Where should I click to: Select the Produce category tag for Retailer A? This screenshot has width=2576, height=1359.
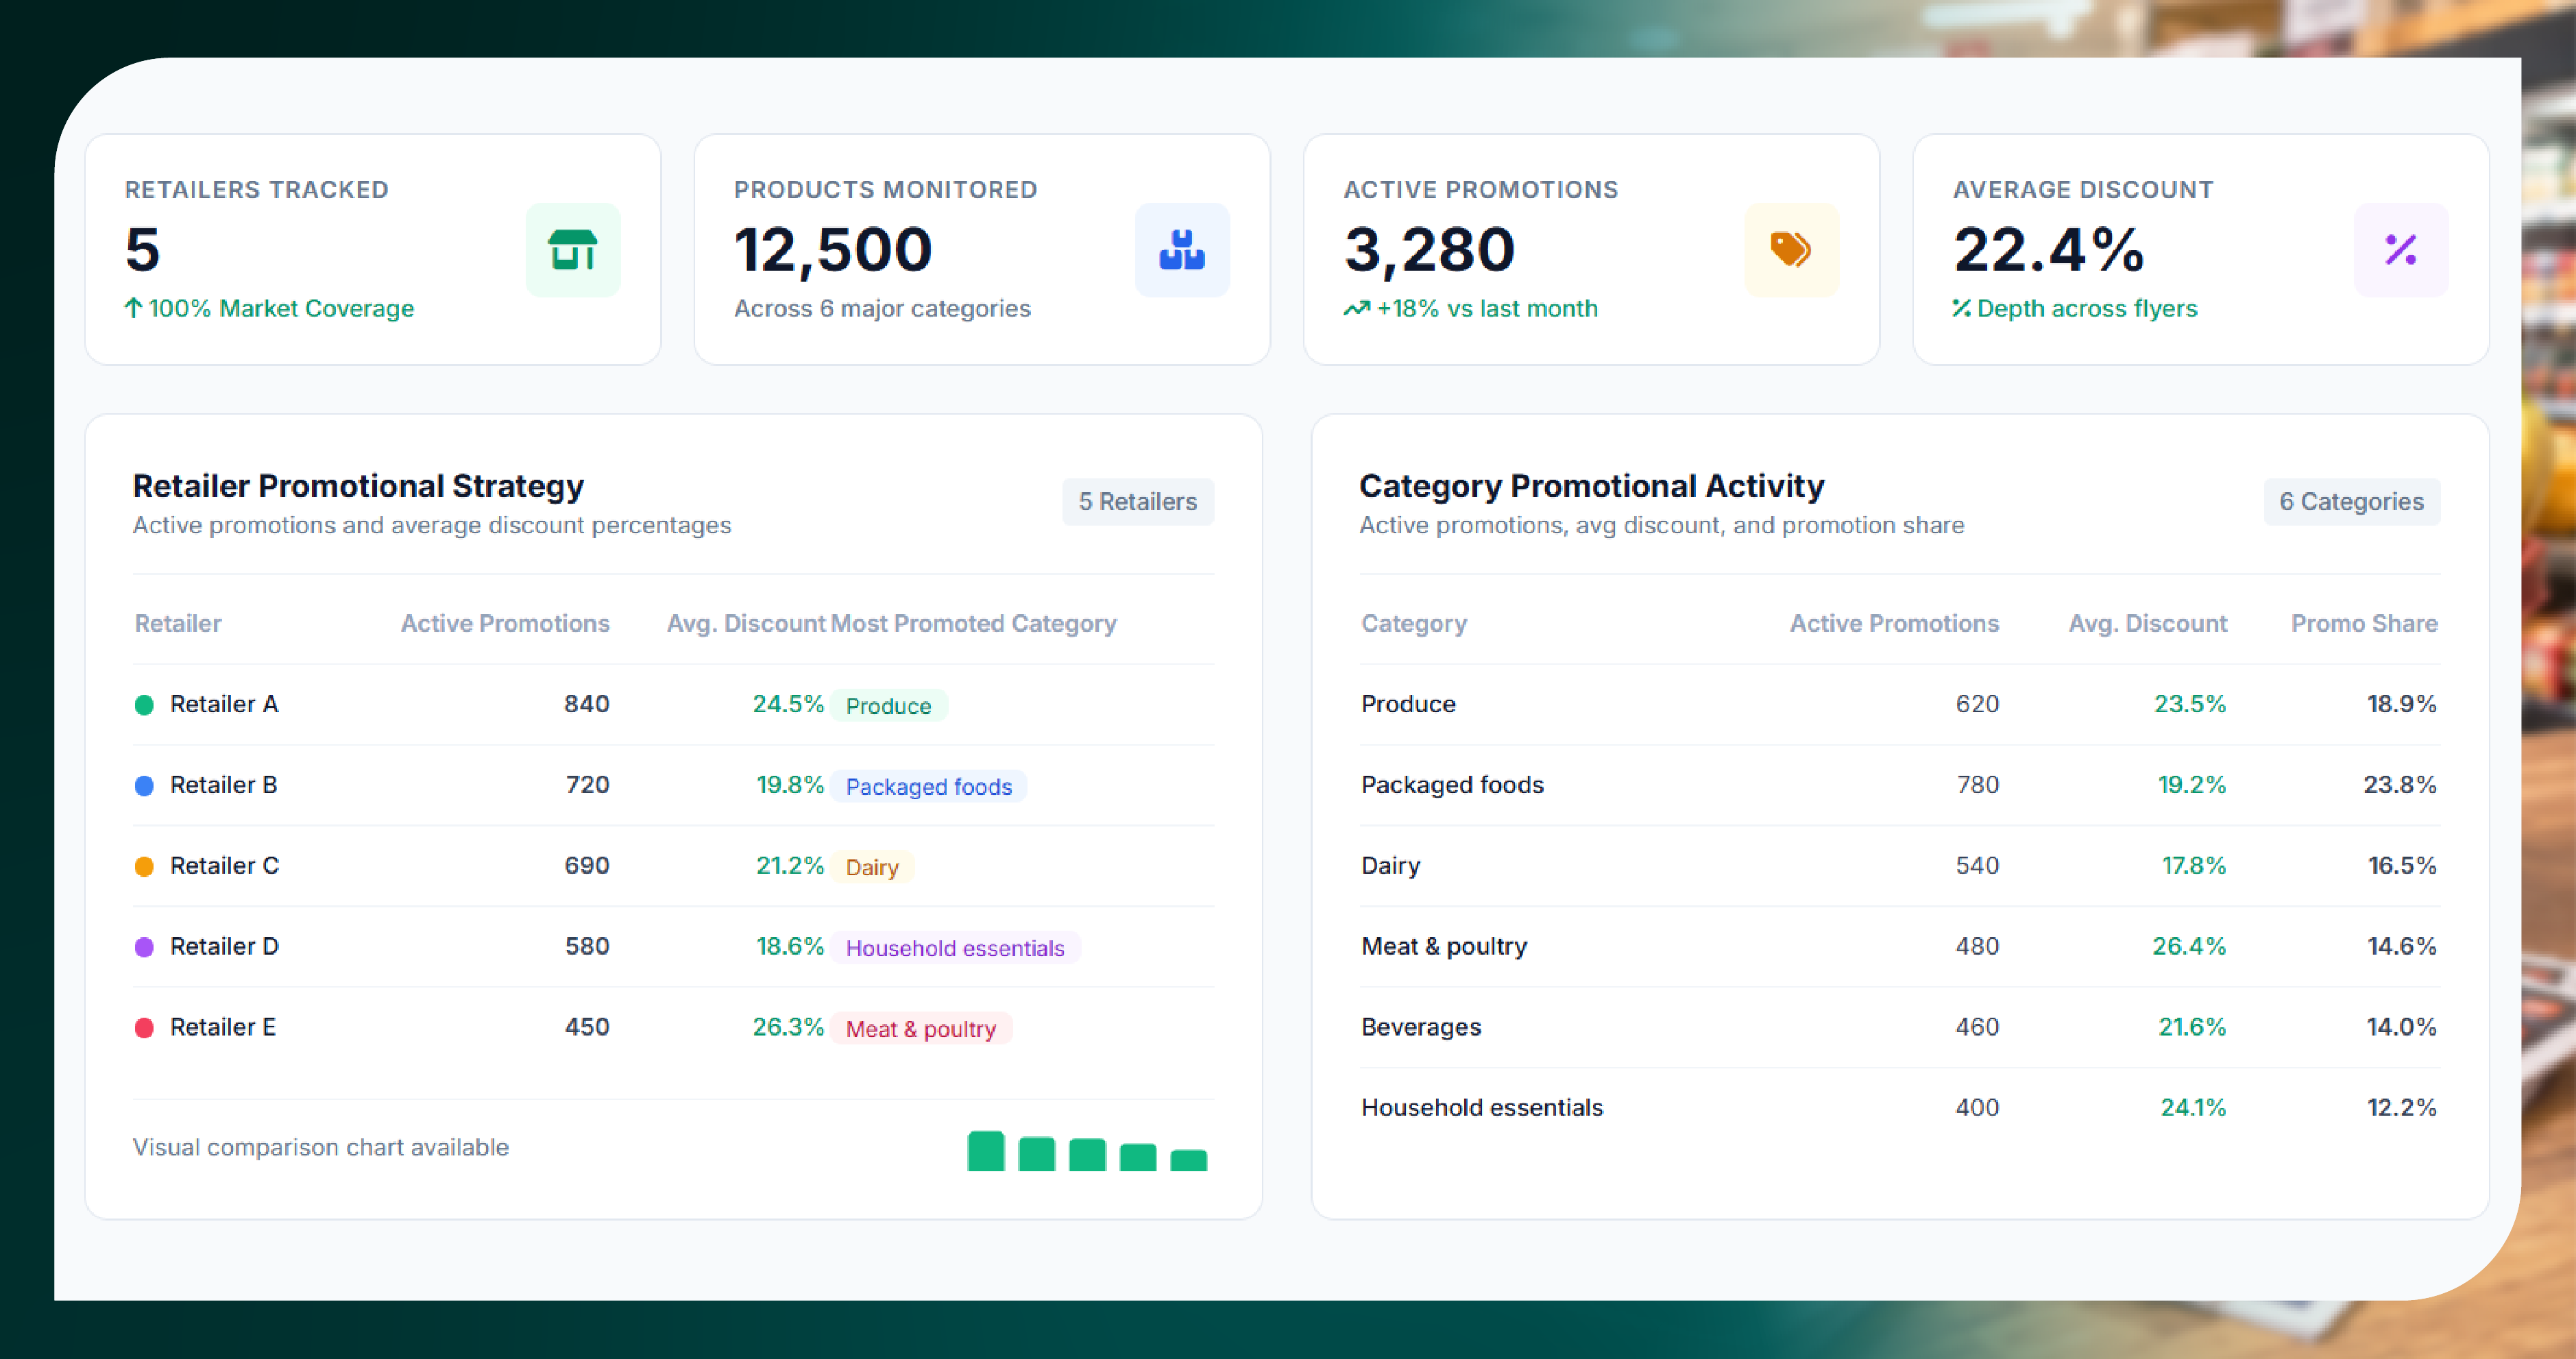click(x=889, y=706)
